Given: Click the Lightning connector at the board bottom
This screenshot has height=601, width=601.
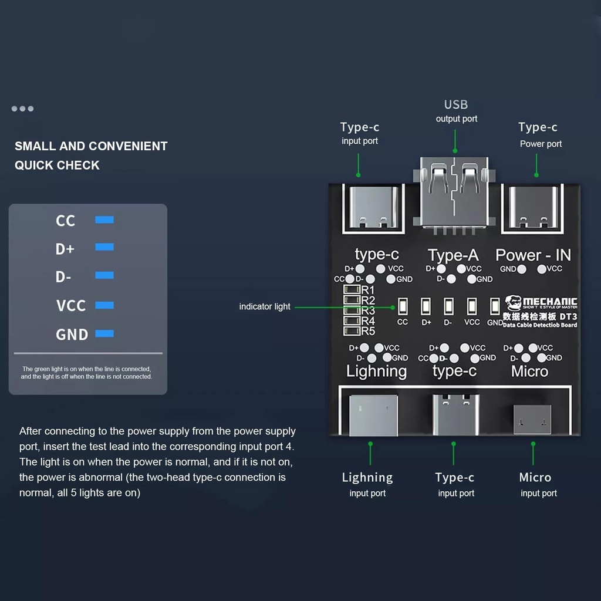Looking at the screenshot, I should pos(373,416).
